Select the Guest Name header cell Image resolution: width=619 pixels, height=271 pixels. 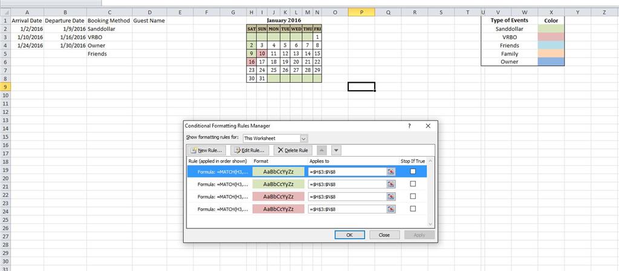(149, 21)
